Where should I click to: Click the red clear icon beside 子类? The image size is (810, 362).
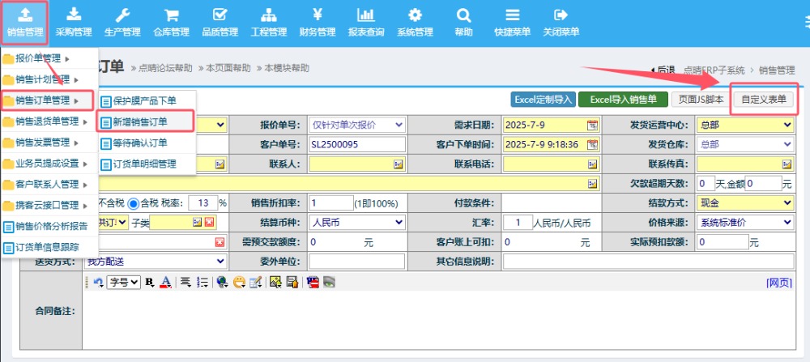pos(209,222)
